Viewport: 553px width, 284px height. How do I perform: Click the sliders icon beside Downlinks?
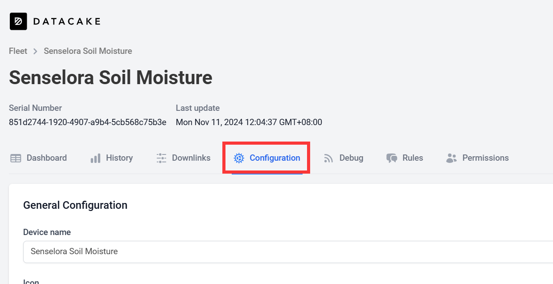(161, 158)
